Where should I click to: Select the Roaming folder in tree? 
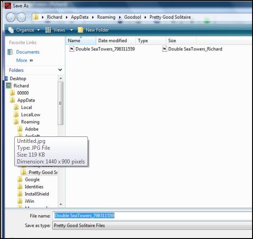pos(30,122)
